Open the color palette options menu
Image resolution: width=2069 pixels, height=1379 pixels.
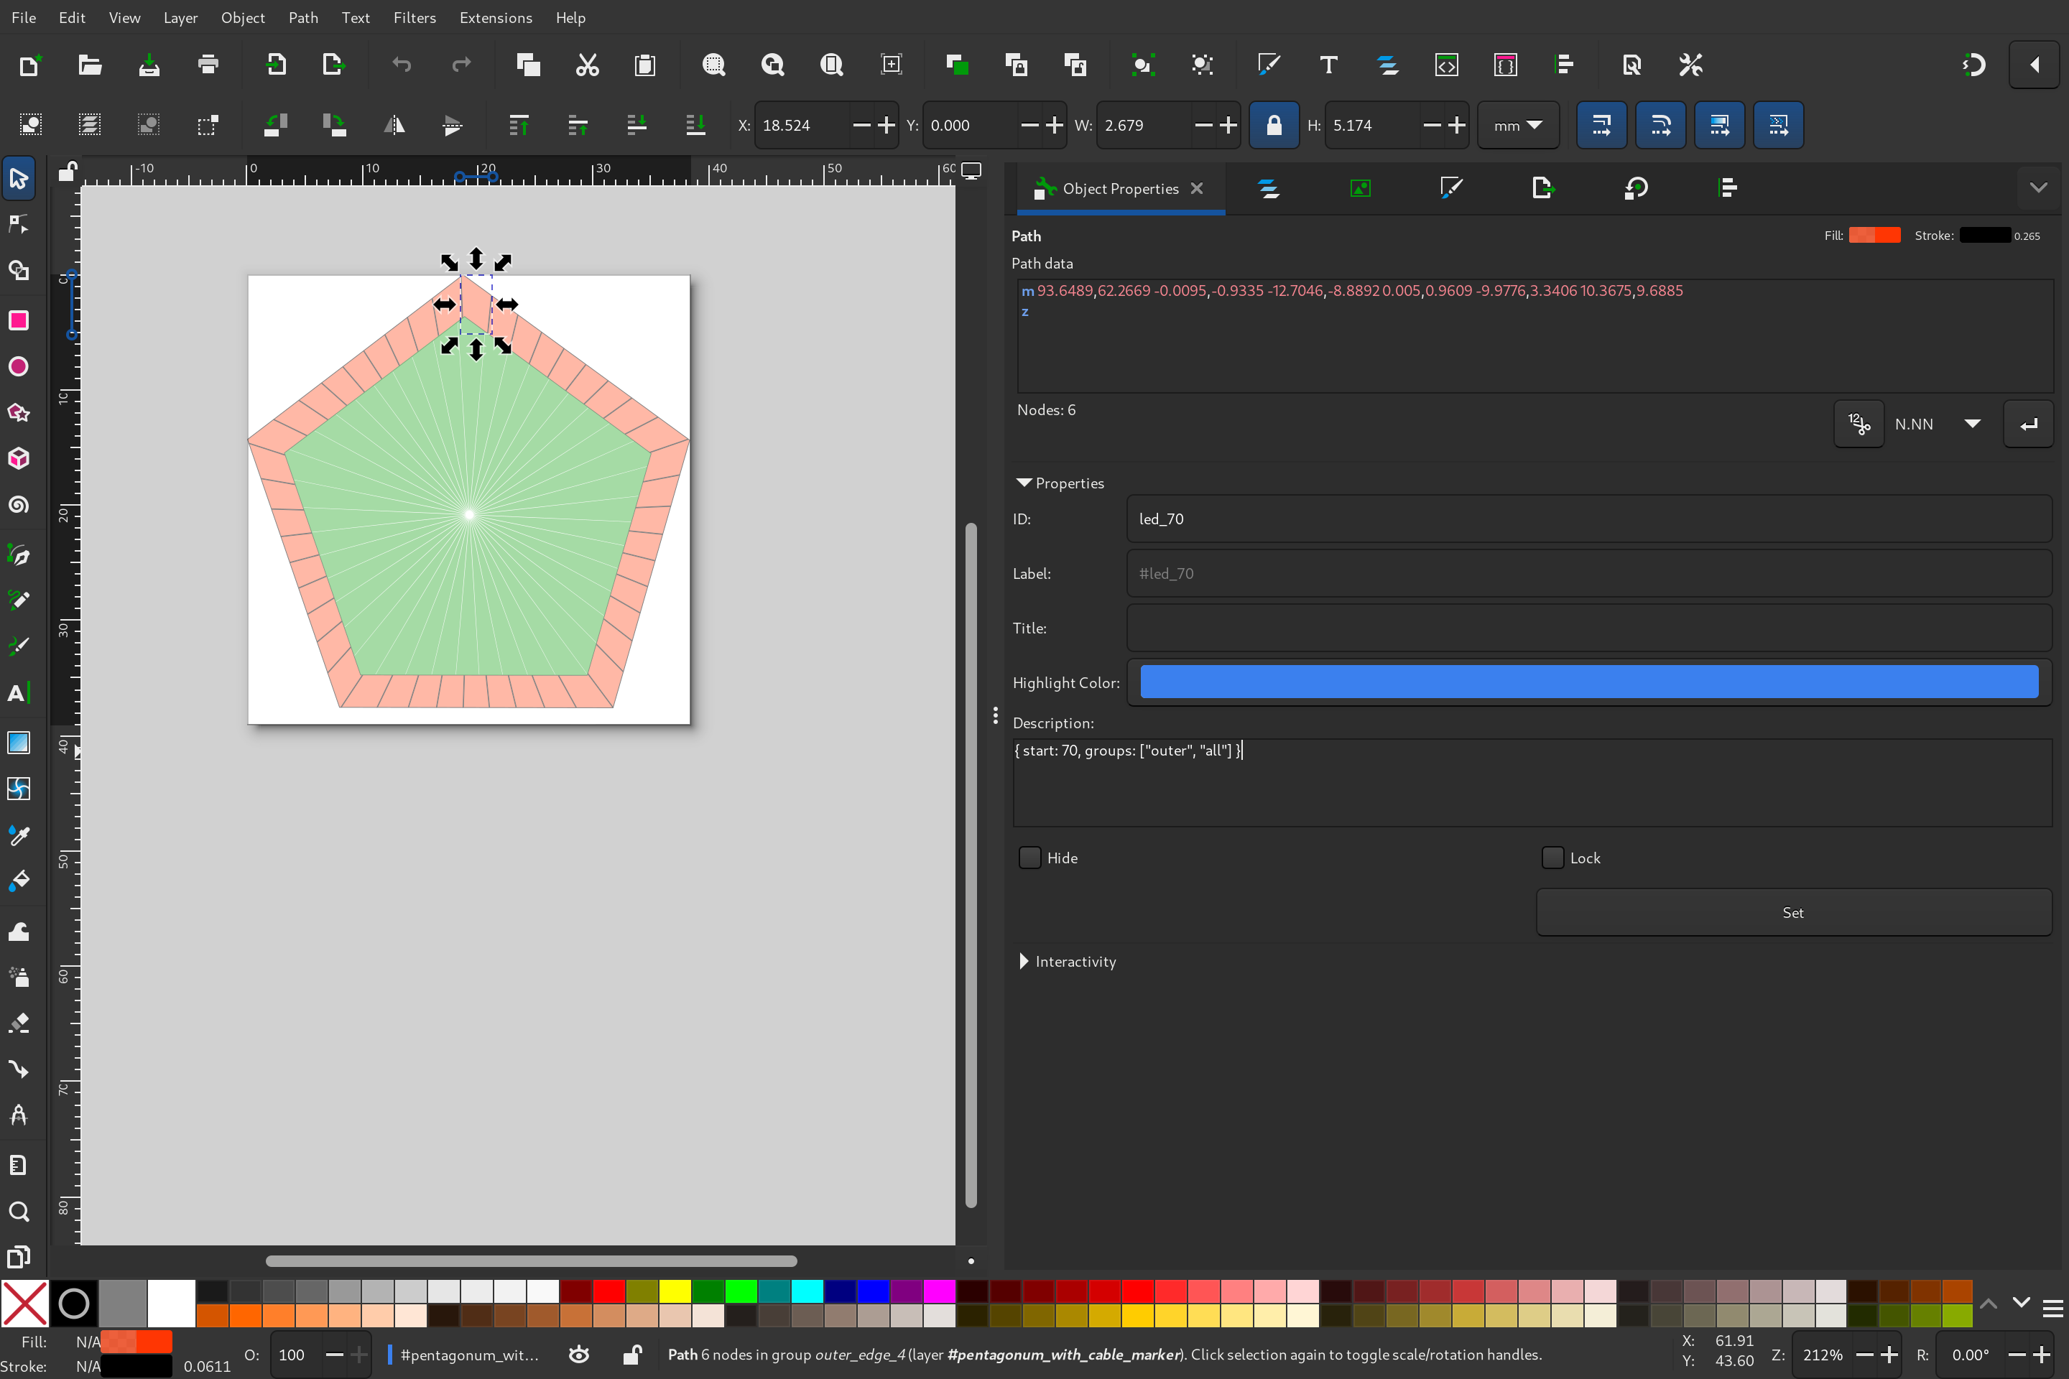[x=2052, y=1309]
